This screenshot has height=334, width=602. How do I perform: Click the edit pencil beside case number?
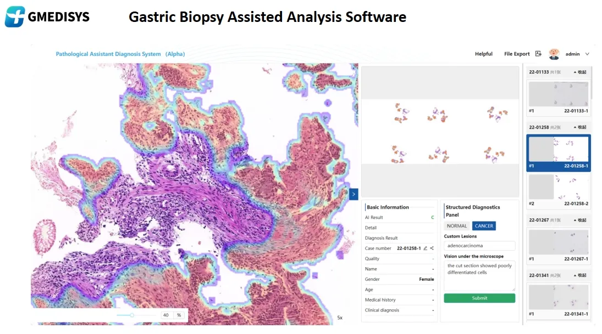click(x=426, y=248)
